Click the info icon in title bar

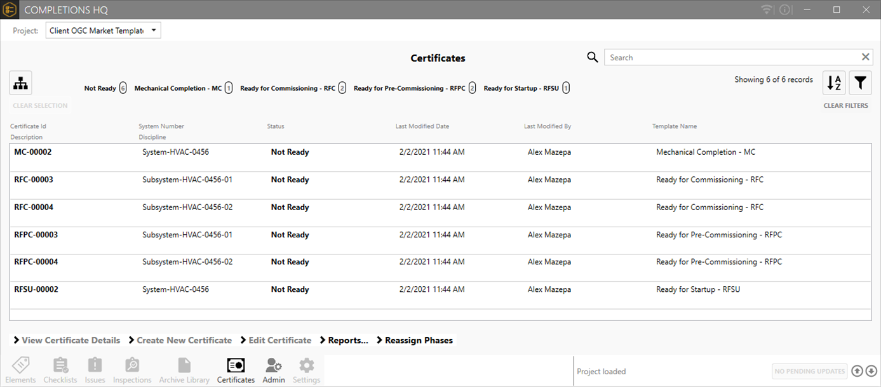pyautogui.click(x=784, y=10)
